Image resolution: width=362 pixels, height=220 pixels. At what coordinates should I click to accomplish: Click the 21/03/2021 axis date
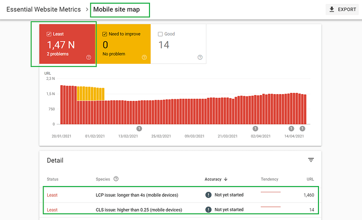[x=228, y=136]
